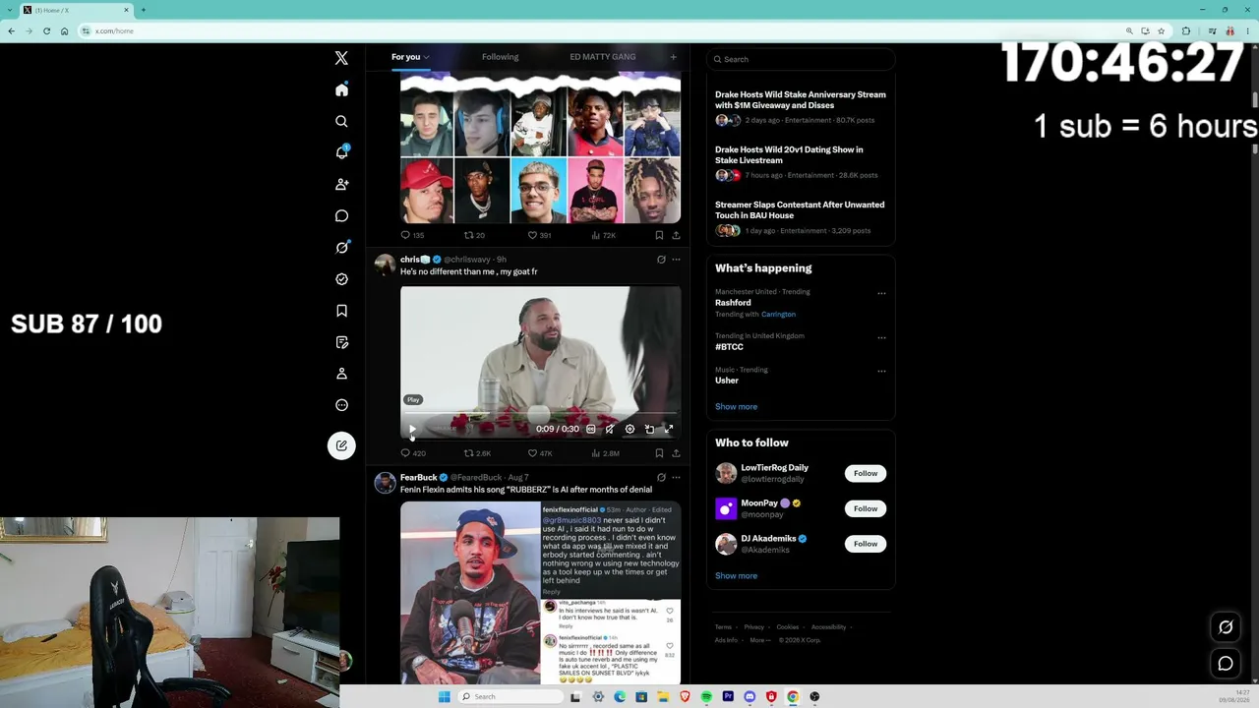Add a new timeline tab with plus
Viewport: 1259px width, 708px height.
[673, 57]
